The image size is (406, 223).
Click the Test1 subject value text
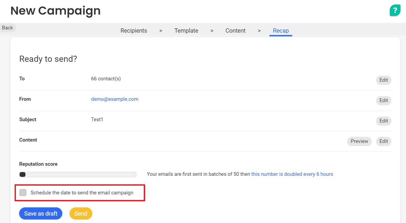point(97,120)
